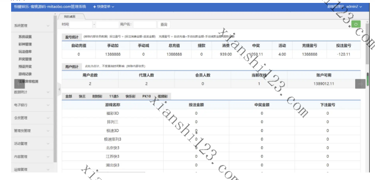Collapse the 系统管理 sidebar group chevron
Image resolution: width=375 pixels, height=180 pixels.
(48, 26)
